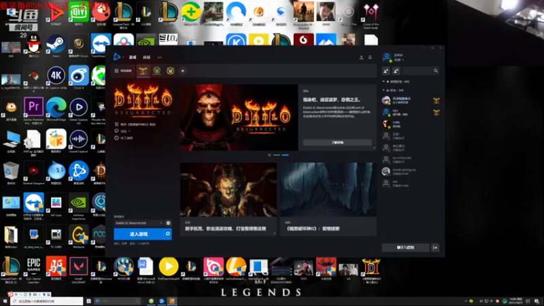The width and height of the screenshot is (544, 306).
Task: Select the second carousel slide indicator
Action: tap(285, 155)
